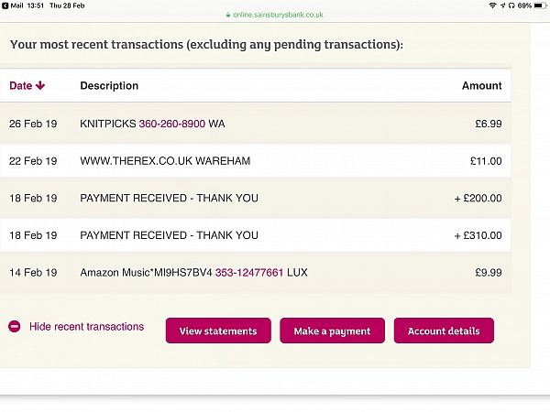Screen dimensions: 550x412
Task: Open the Account details button
Action: pos(444,331)
